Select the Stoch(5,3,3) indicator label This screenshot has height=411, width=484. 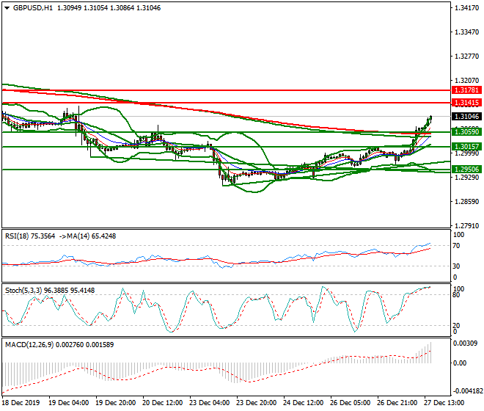click(50, 291)
